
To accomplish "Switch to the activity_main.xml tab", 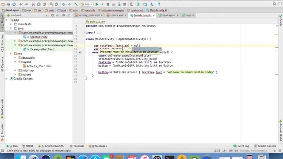I will point(89,15).
